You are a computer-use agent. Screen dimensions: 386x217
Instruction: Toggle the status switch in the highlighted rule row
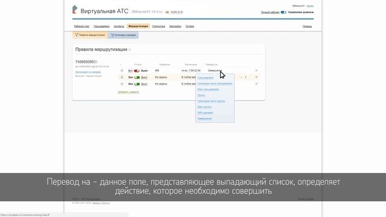click(137, 78)
